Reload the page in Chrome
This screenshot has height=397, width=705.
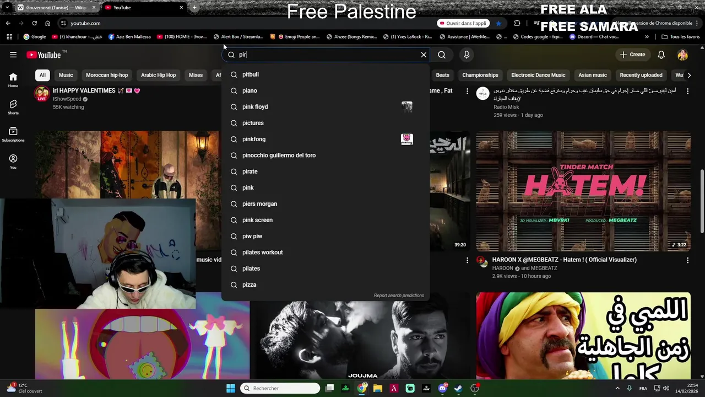tap(34, 23)
